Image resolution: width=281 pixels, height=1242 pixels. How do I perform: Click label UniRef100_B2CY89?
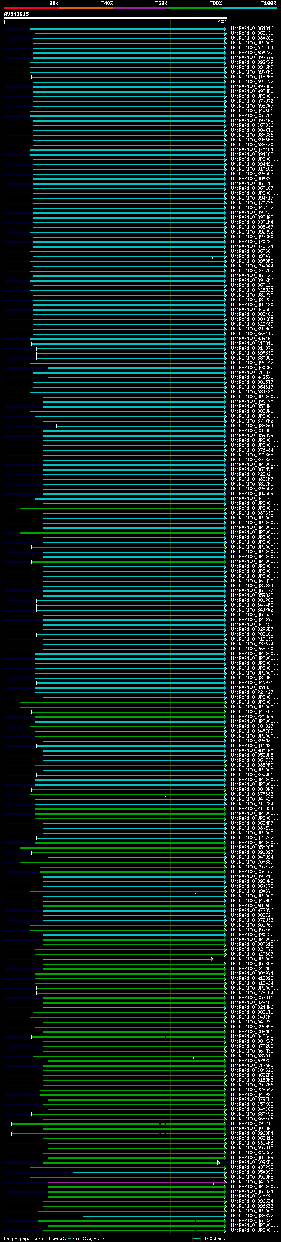coord(252,324)
